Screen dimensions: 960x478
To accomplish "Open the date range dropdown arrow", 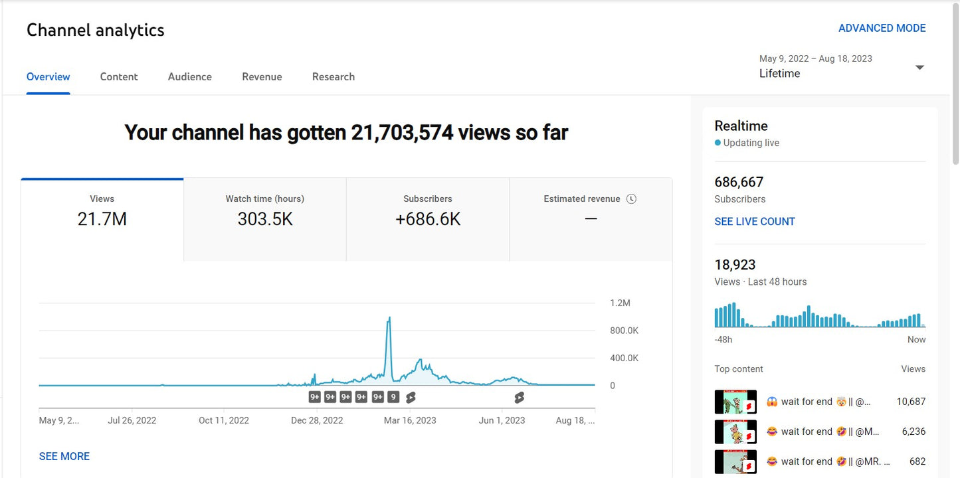I will 919,67.
